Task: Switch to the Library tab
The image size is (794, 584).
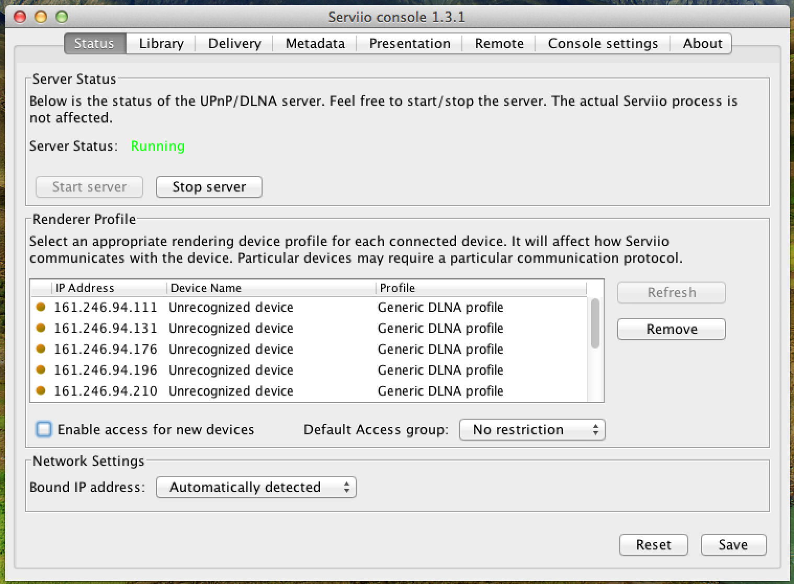Action: 161,43
